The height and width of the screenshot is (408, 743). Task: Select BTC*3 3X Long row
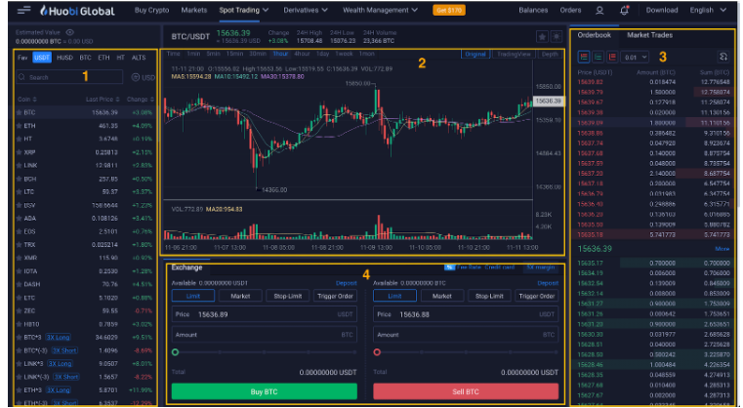tap(85, 338)
